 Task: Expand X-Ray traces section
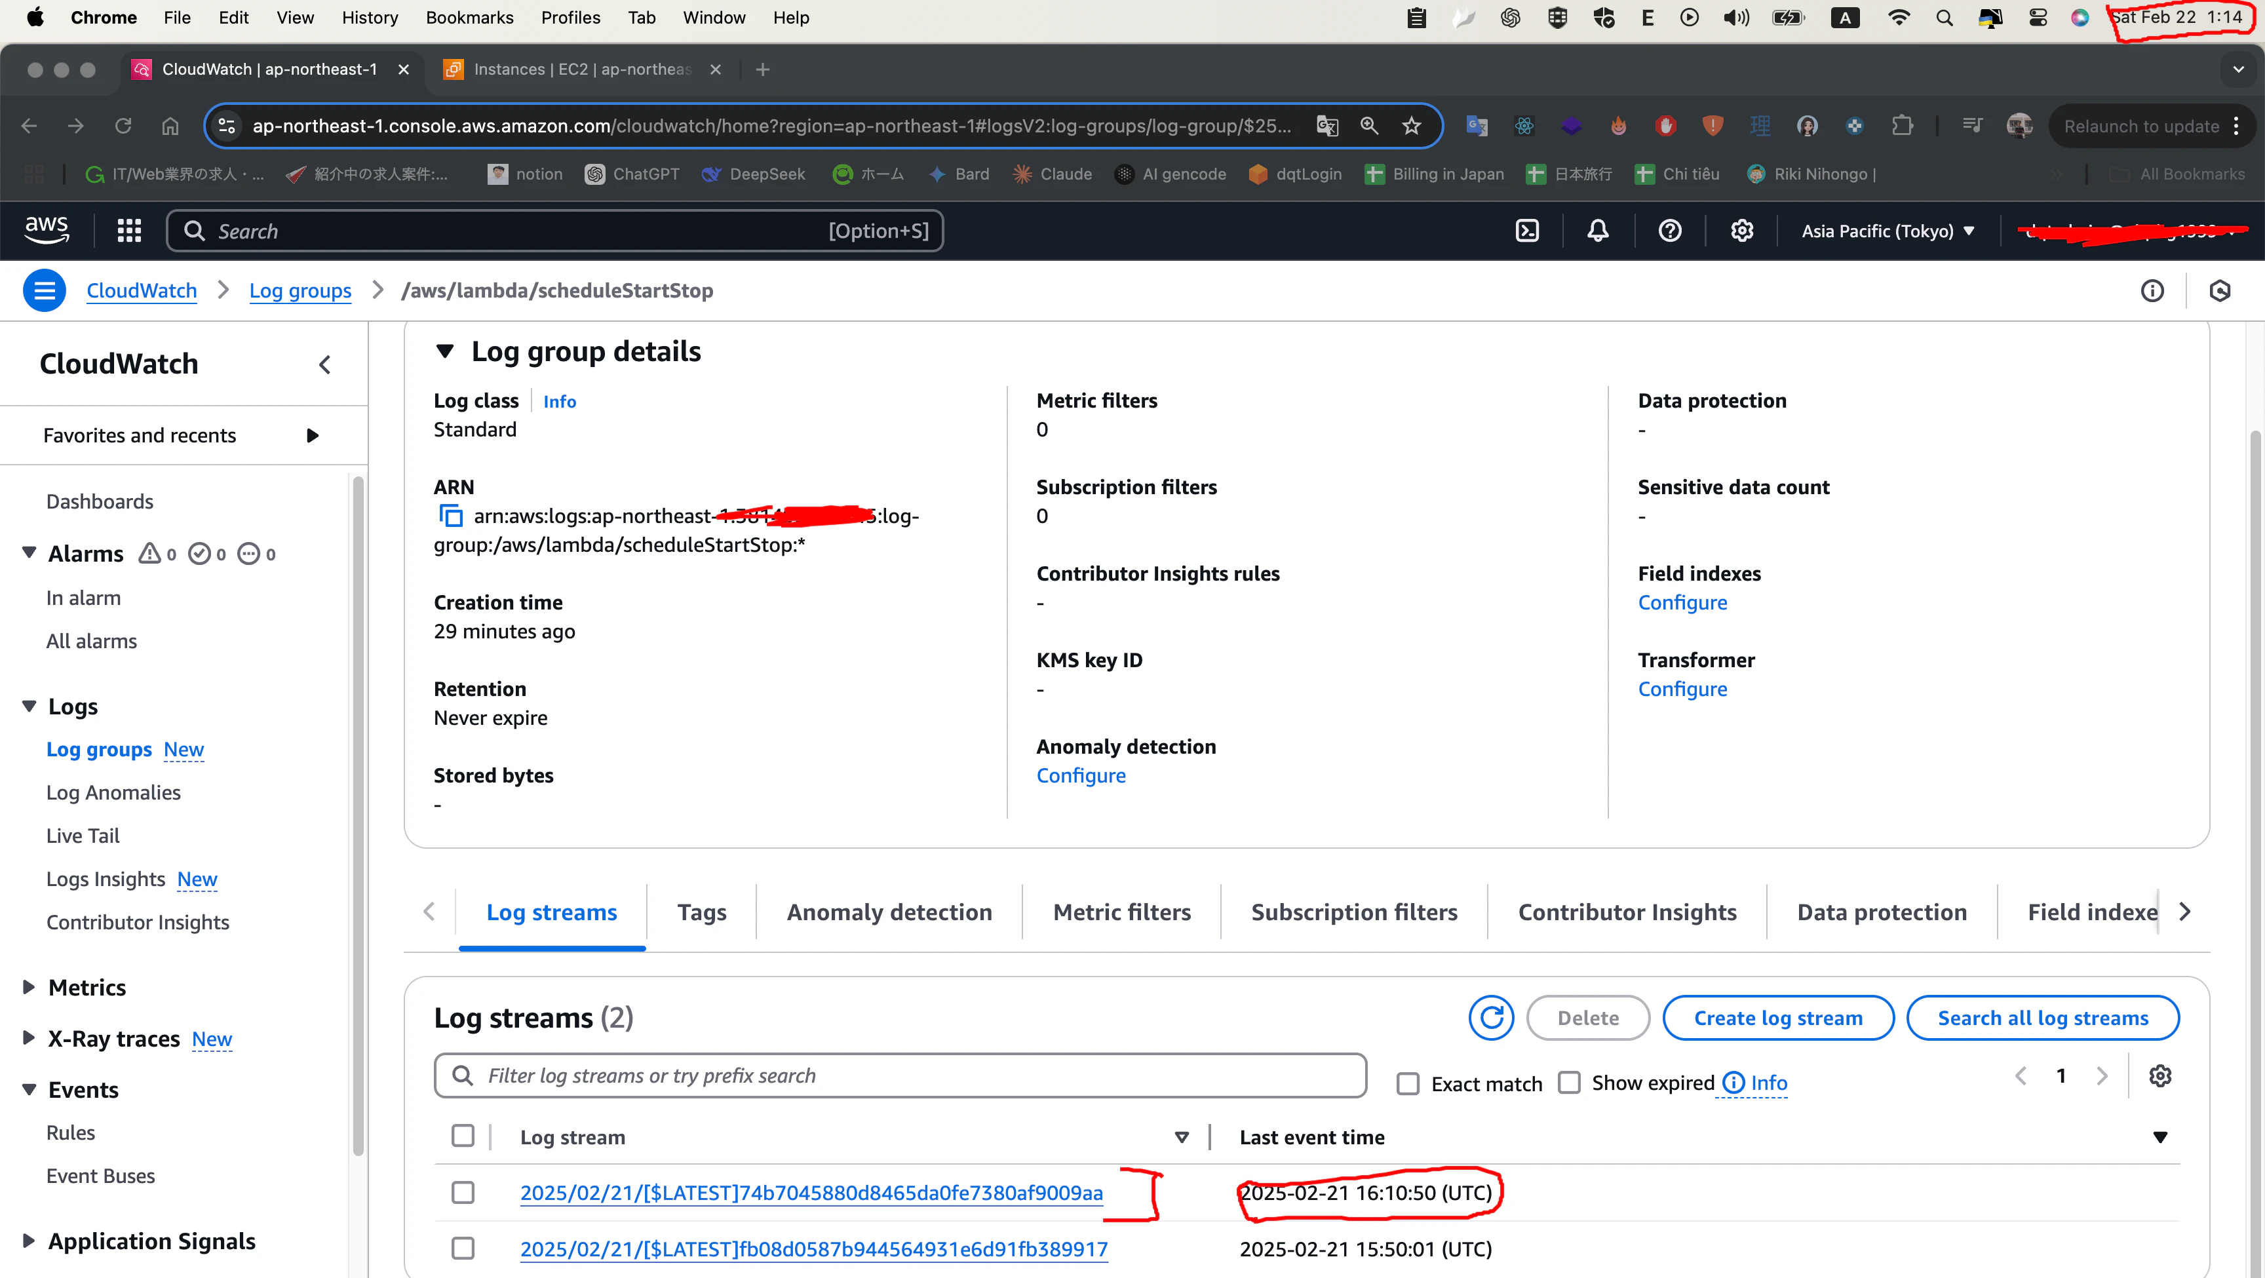29,1038
